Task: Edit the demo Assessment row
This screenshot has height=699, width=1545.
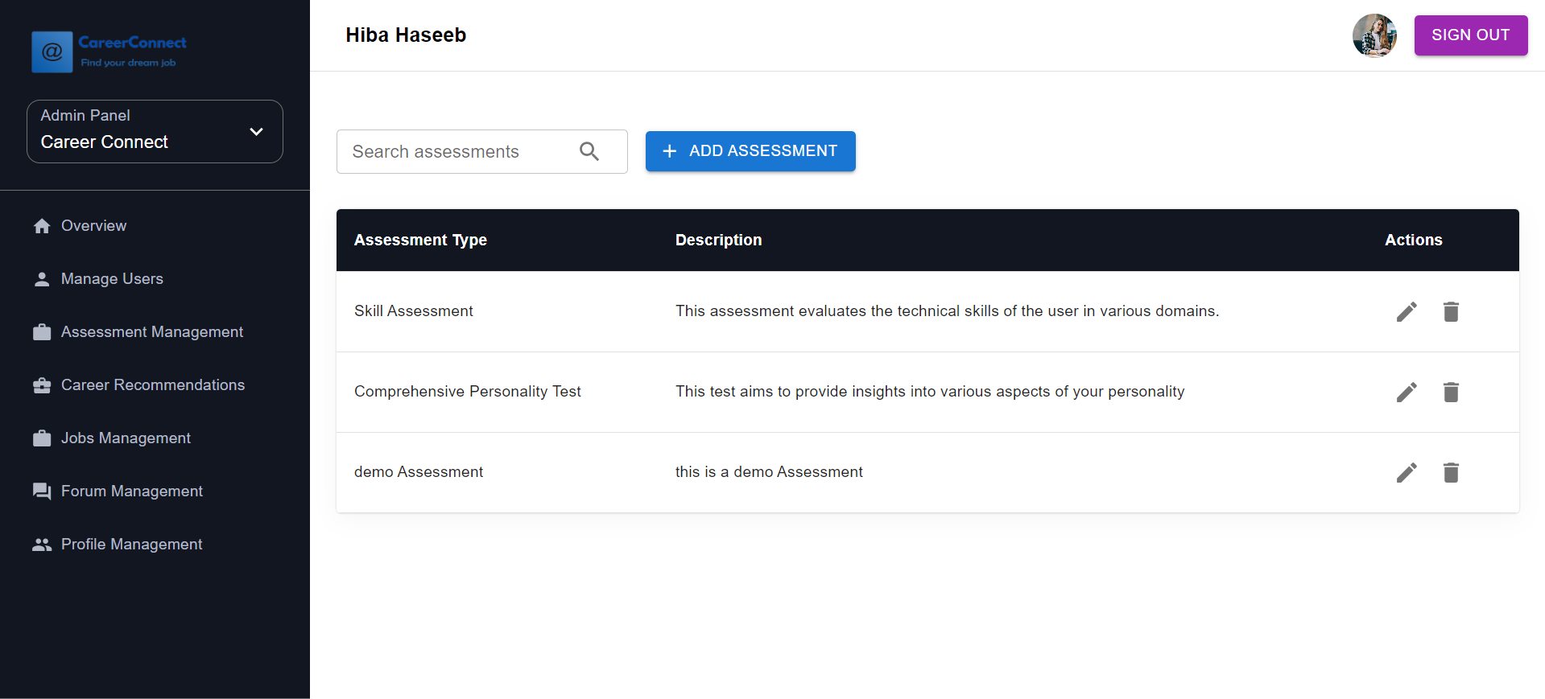Action: [1407, 472]
